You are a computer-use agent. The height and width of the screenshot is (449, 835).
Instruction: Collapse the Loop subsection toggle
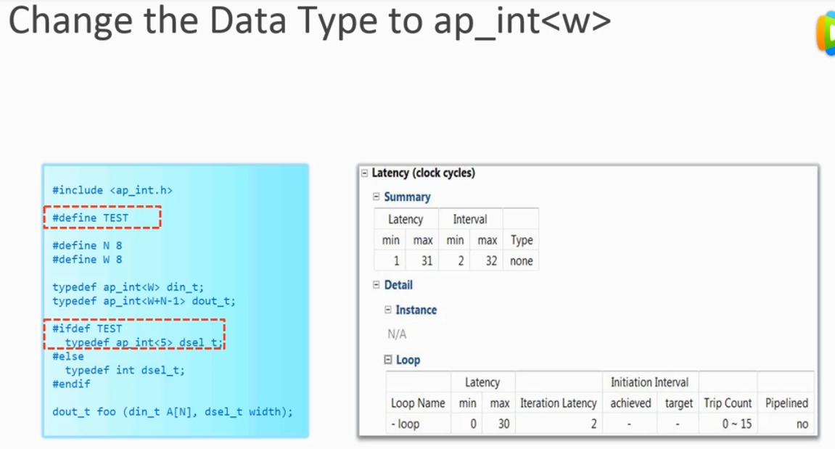click(x=388, y=360)
